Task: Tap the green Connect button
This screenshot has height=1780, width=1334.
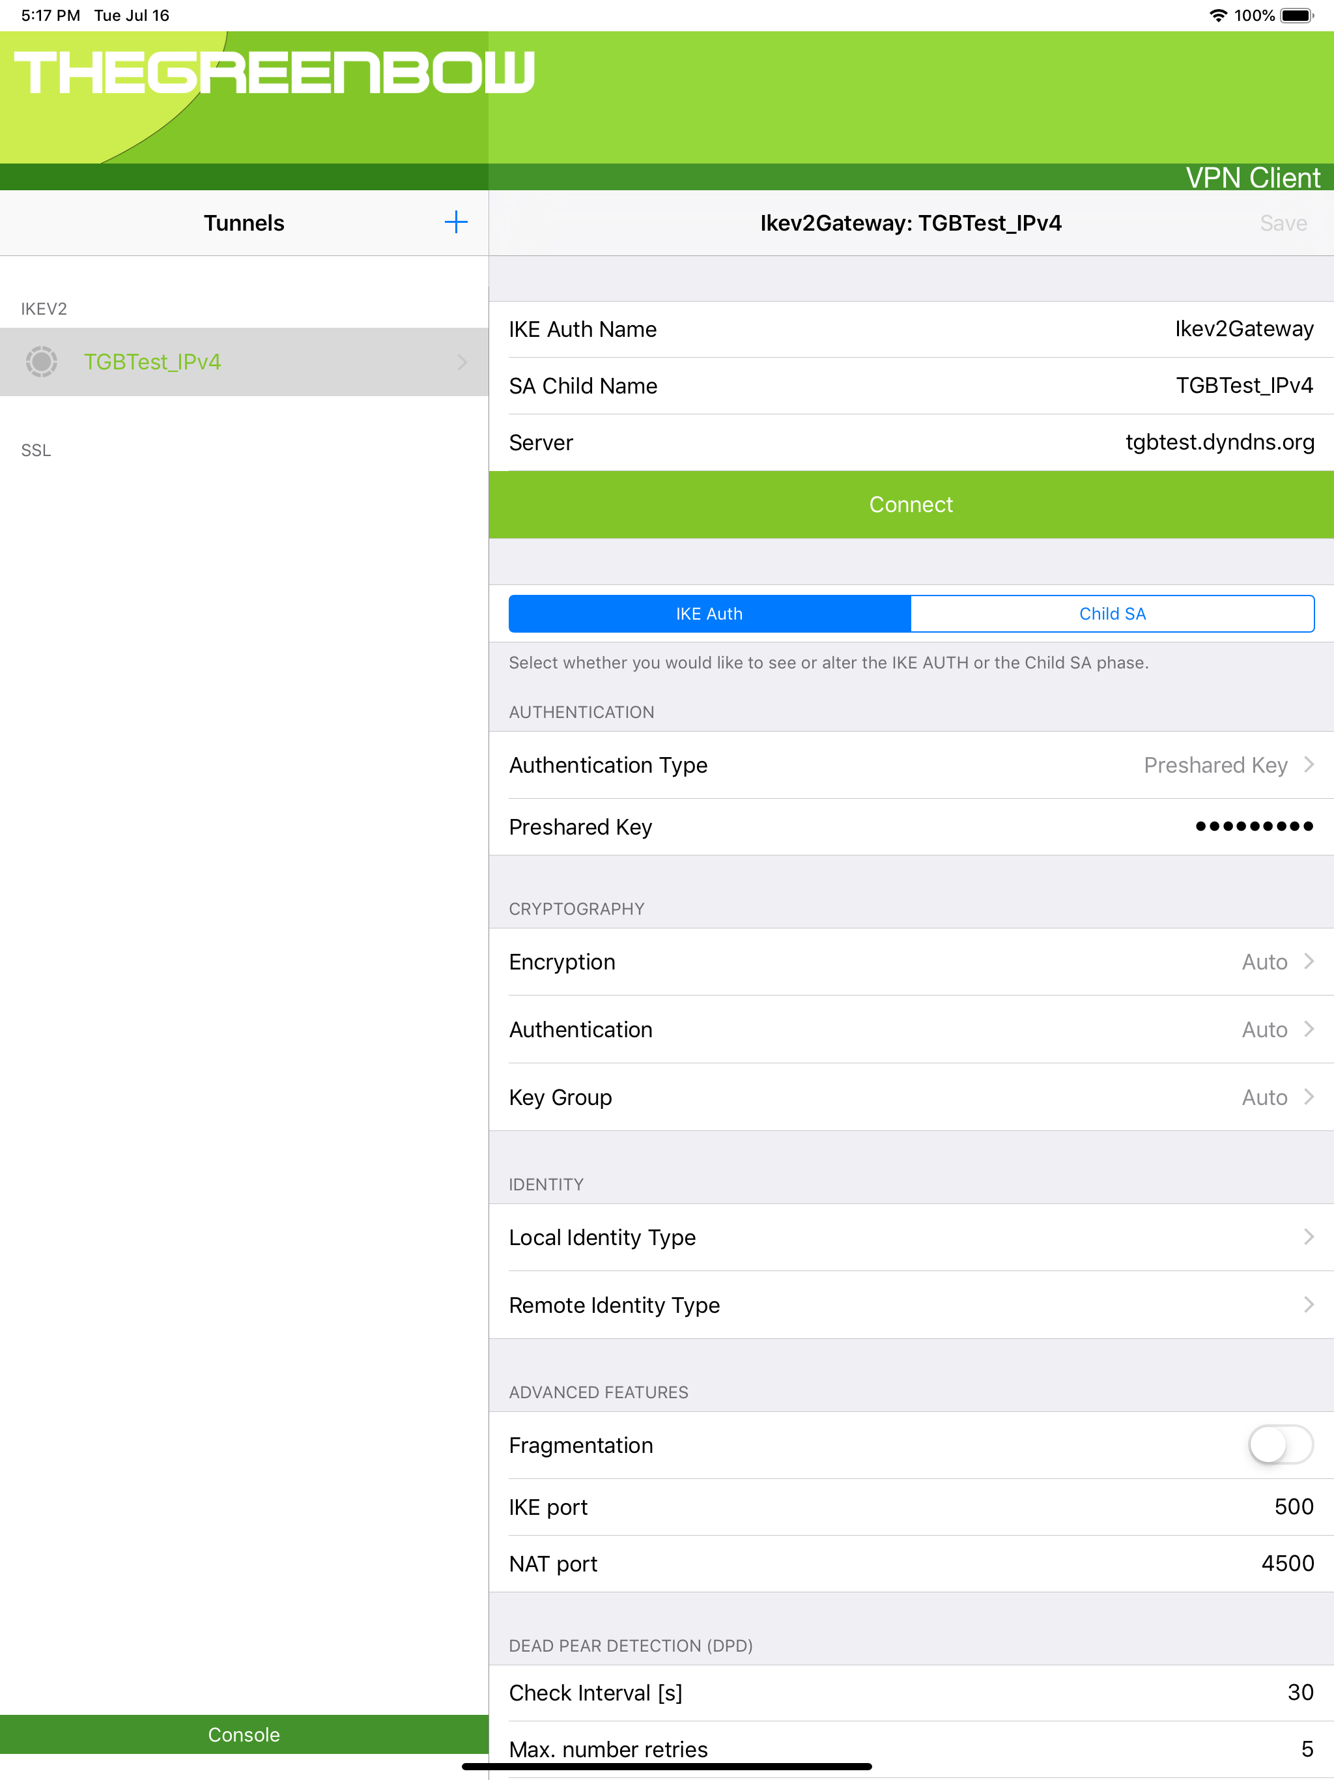Action: click(911, 504)
